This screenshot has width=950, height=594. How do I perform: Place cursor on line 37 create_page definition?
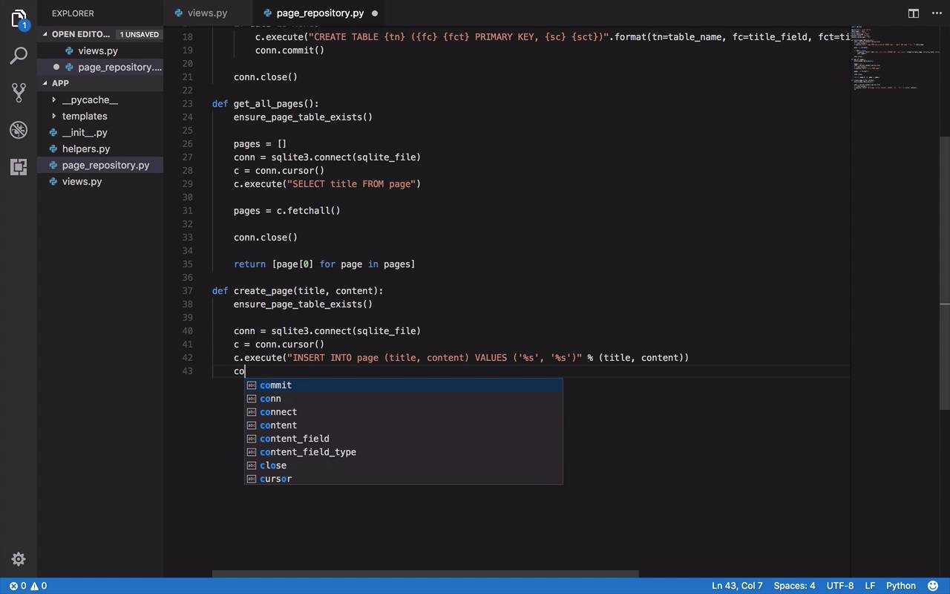298,291
